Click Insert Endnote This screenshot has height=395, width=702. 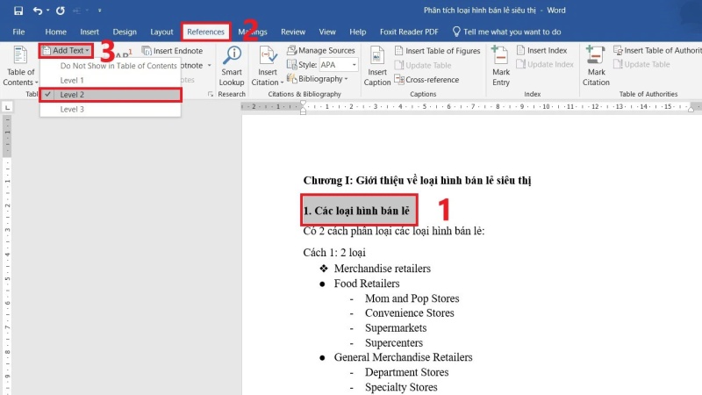click(x=172, y=51)
